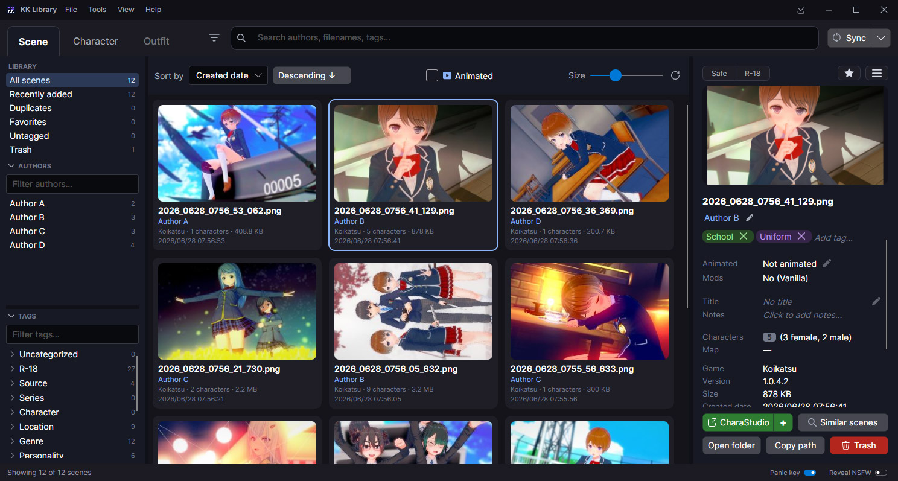Click the play icon next to Animated
Screen dimensions: 898x481
[x=447, y=75]
